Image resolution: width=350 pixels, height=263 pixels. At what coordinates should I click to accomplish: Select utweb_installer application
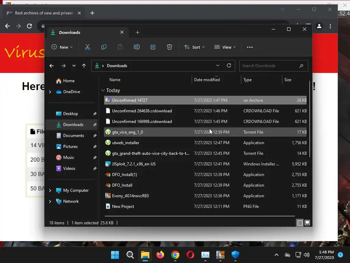pos(205,143)
